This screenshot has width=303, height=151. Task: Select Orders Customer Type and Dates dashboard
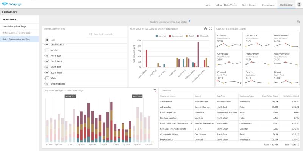click(16, 33)
